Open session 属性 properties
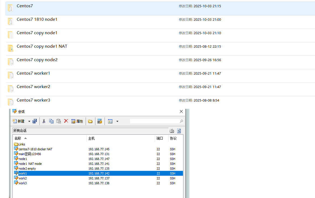315x198 pixels. point(77,121)
